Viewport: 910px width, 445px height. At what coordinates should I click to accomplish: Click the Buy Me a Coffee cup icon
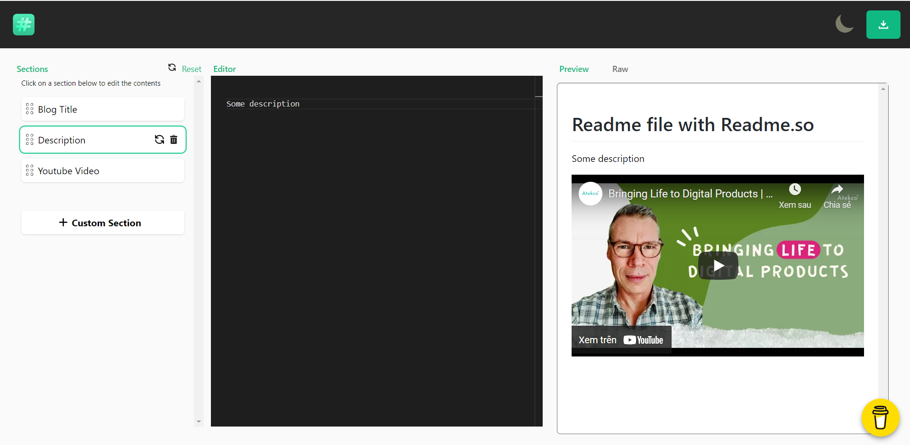[880, 417]
